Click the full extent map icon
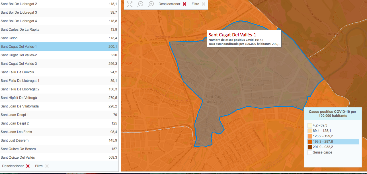The width and height of the screenshot is (367, 174). tap(130, 4)
